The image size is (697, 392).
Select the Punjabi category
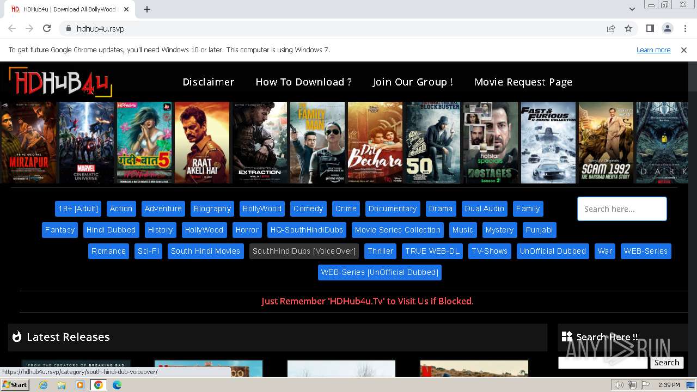(539, 230)
